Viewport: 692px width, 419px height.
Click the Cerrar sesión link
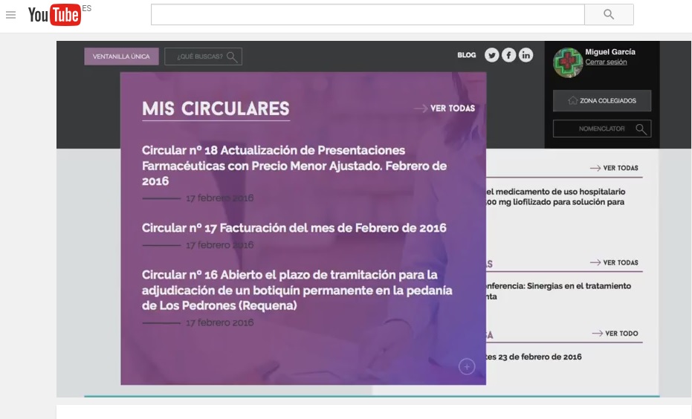coord(606,62)
